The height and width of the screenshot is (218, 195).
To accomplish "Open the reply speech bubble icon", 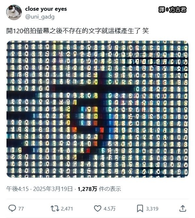I will [x=12, y=208].
